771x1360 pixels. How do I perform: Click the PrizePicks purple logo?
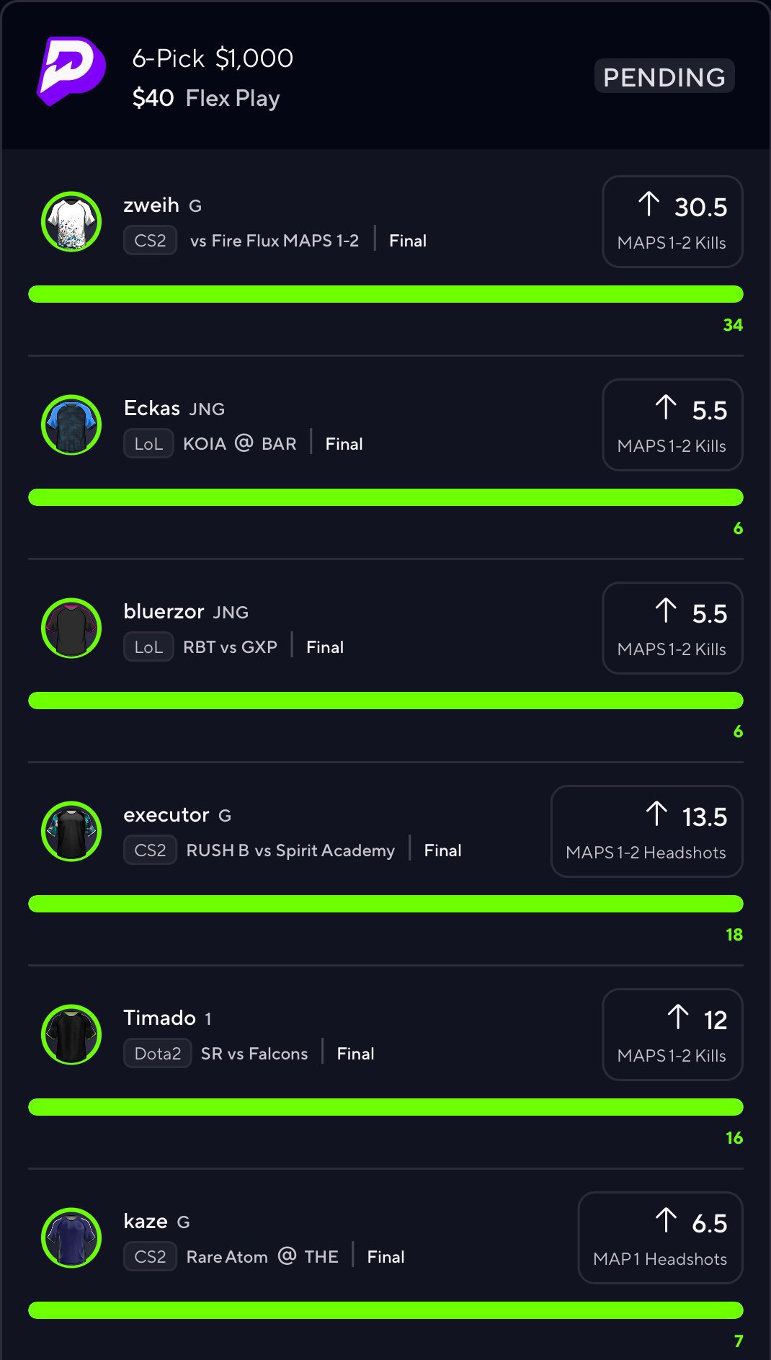pos(71,71)
